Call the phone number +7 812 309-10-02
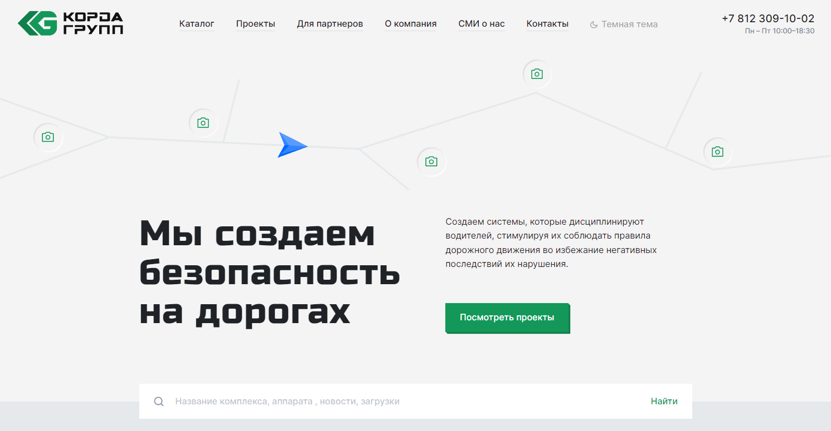The width and height of the screenshot is (831, 431). click(x=768, y=18)
